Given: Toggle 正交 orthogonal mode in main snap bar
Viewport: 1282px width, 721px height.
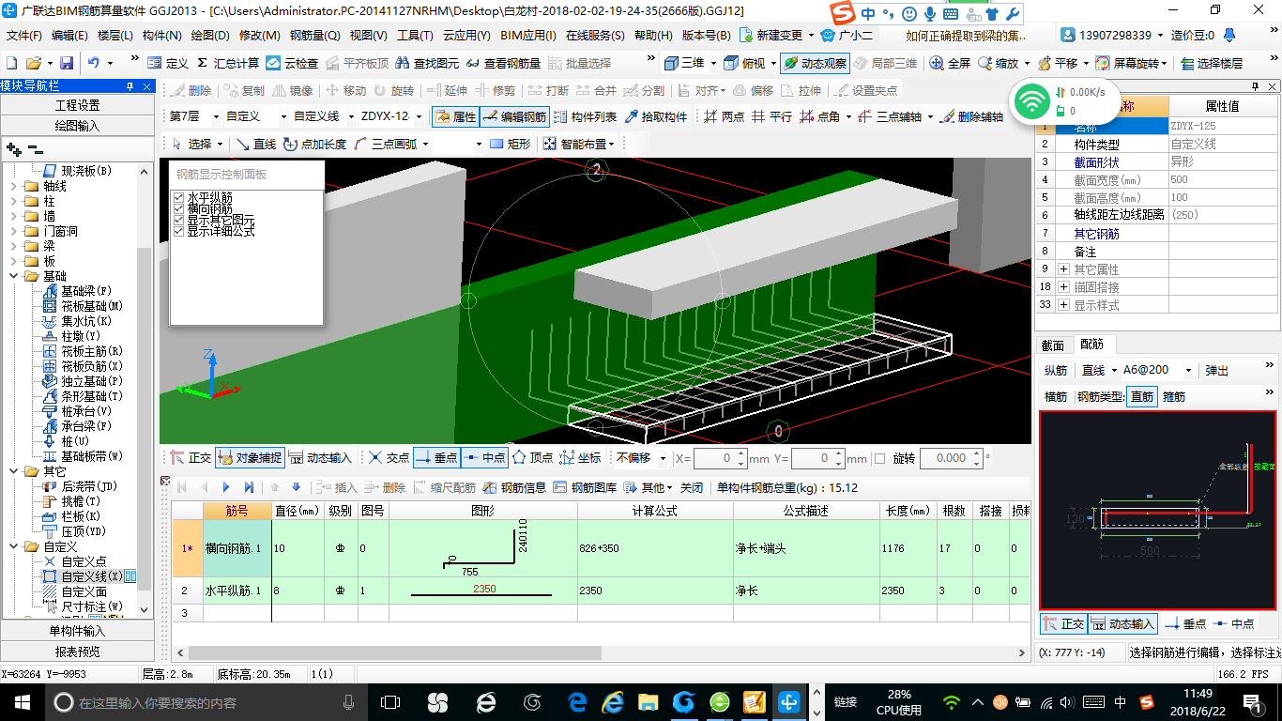Looking at the screenshot, I should (191, 458).
